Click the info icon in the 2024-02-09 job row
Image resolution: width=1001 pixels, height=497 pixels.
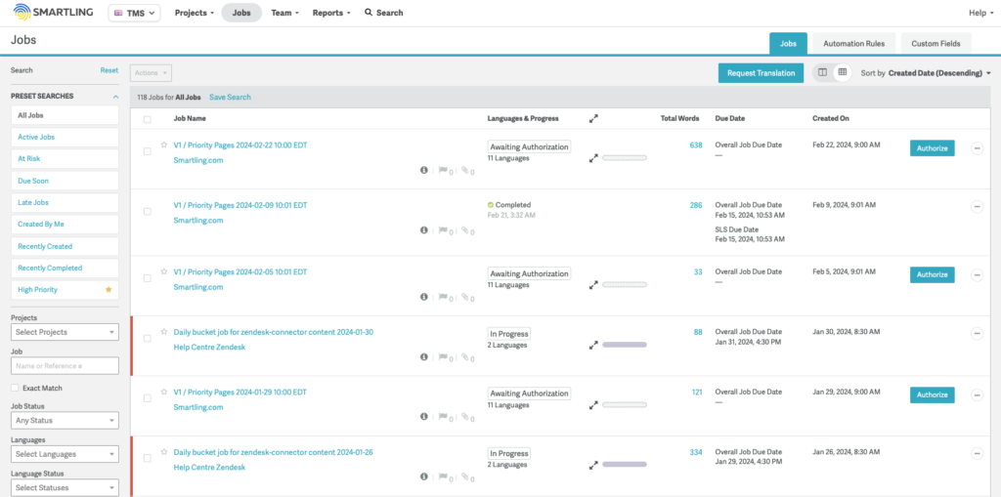point(423,230)
